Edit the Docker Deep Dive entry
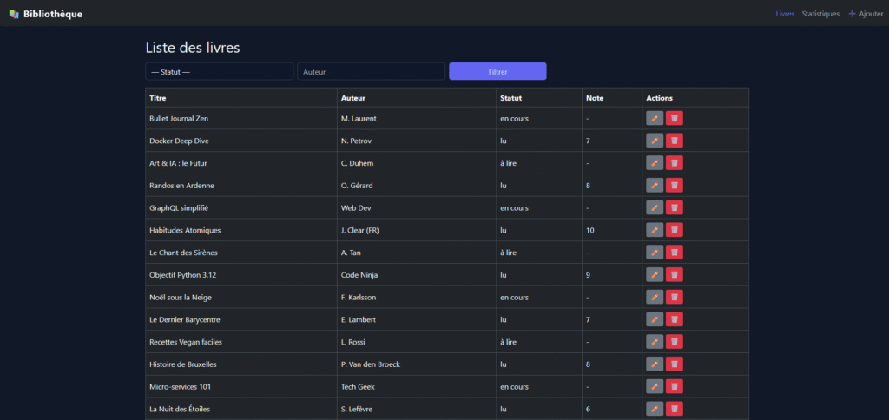 (x=655, y=141)
